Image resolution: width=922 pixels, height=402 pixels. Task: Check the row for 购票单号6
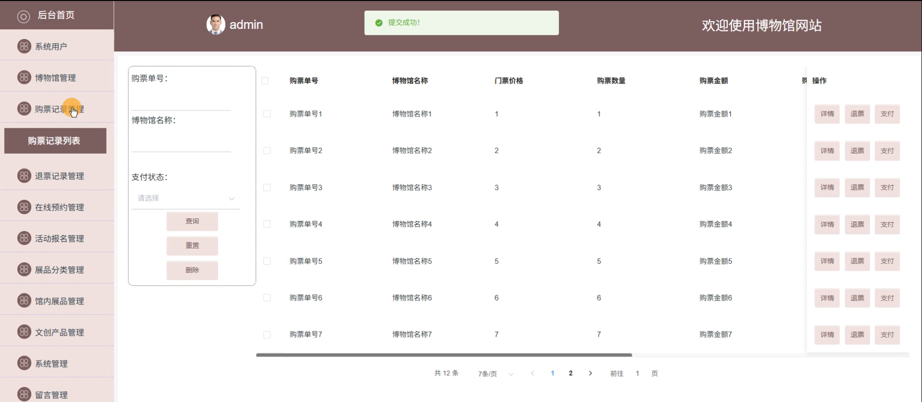(267, 298)
